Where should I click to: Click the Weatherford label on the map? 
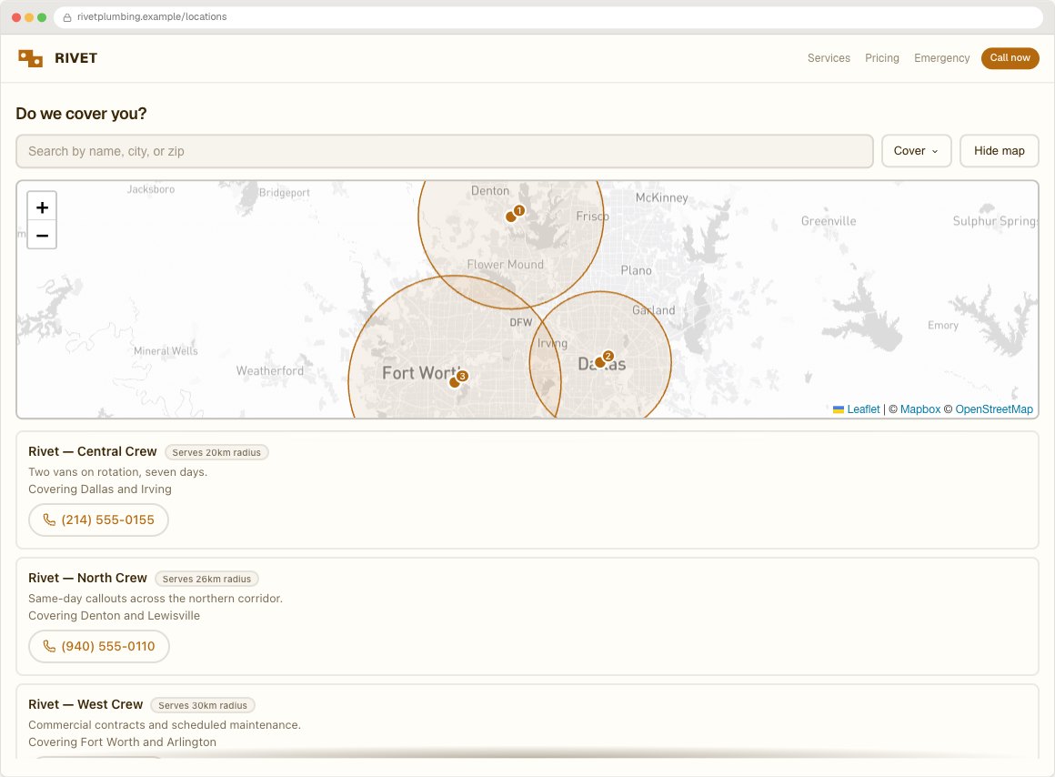[270, 371]
